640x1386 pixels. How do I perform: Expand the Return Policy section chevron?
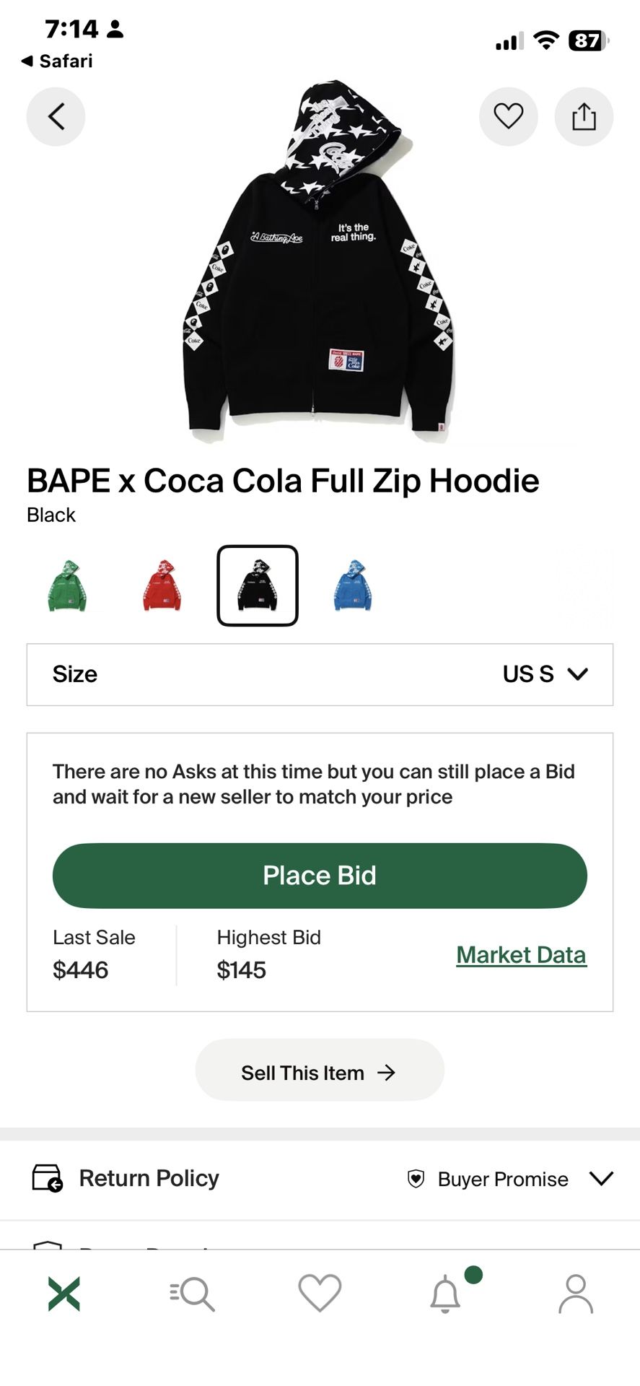click(x=601, y=1179)
